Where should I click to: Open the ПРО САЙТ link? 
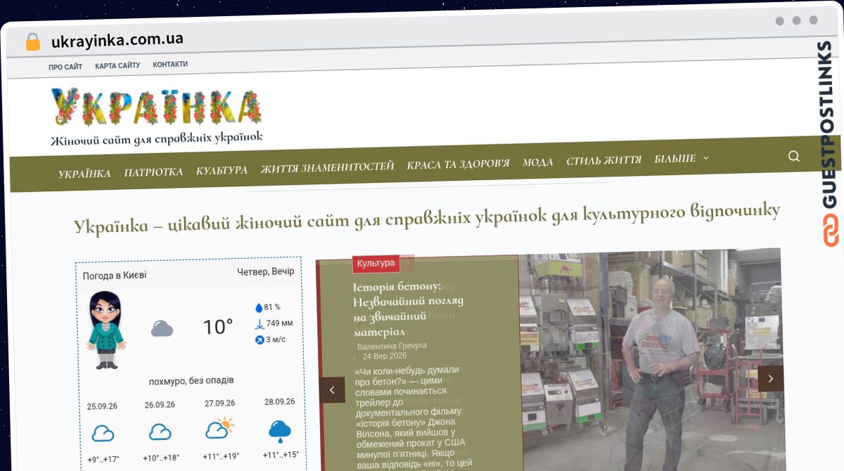click(65, 67)
